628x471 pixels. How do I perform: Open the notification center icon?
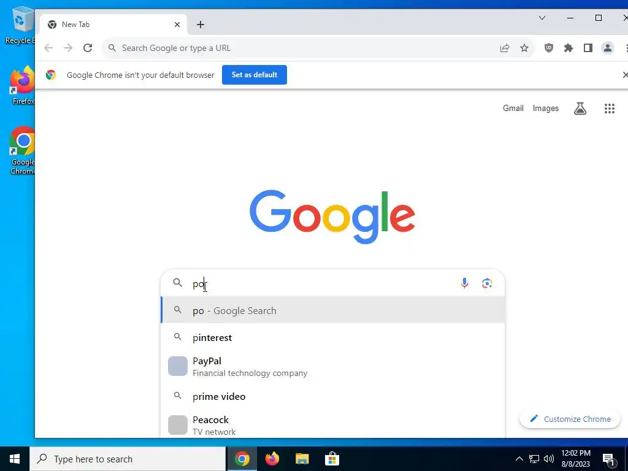[x=609, y=459]
